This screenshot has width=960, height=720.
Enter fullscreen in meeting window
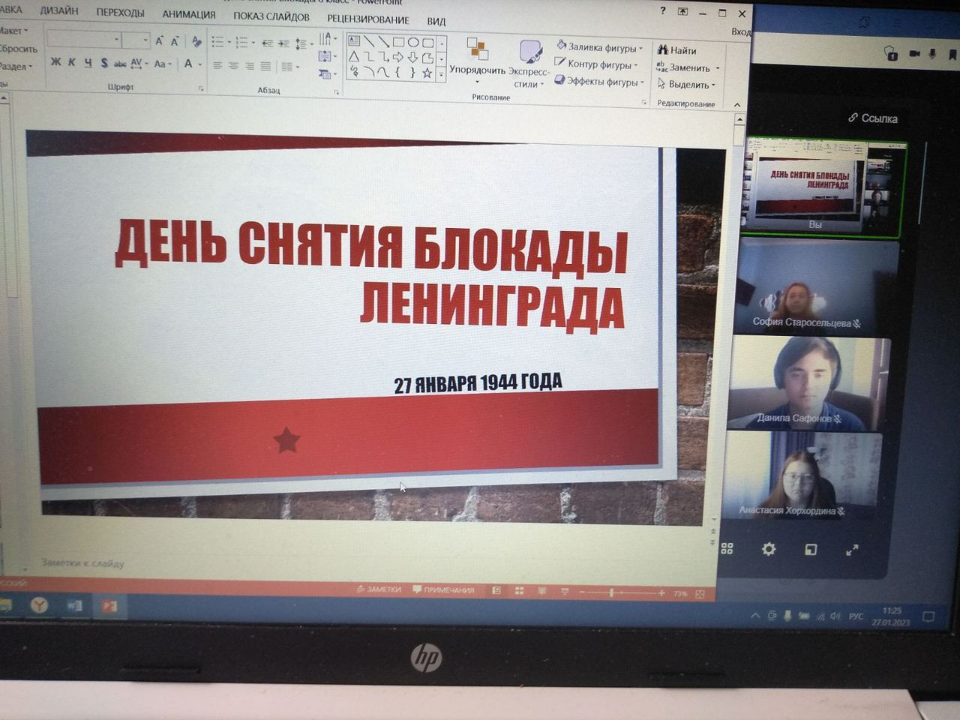click(x=852, y=550)
